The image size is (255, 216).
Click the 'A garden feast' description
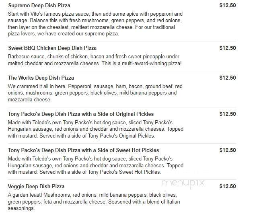pos(94,202)
